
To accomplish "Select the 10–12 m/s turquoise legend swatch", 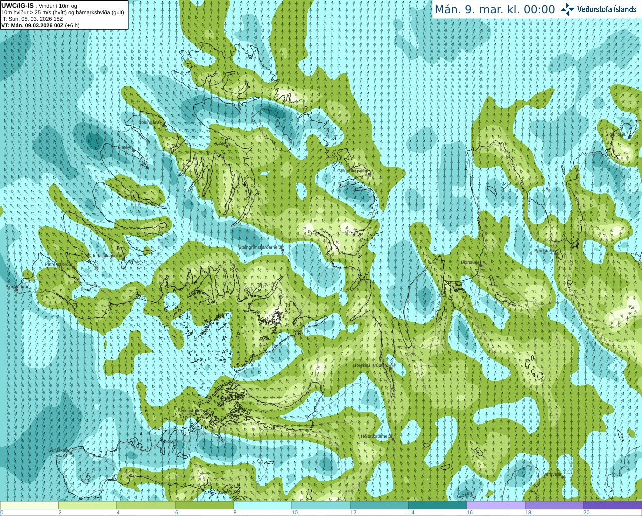I will (x=320, y=505).
